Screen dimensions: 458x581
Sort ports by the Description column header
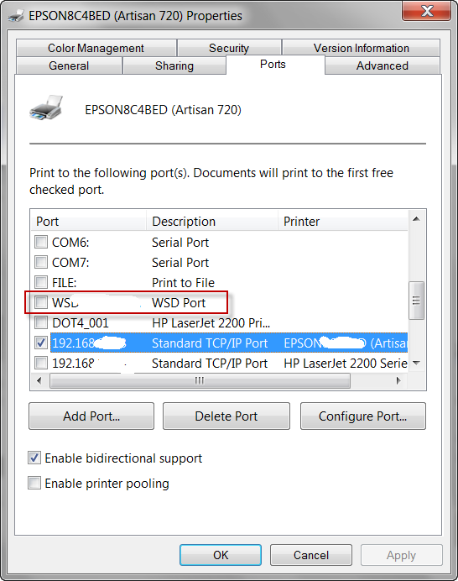tap(212, 221)
